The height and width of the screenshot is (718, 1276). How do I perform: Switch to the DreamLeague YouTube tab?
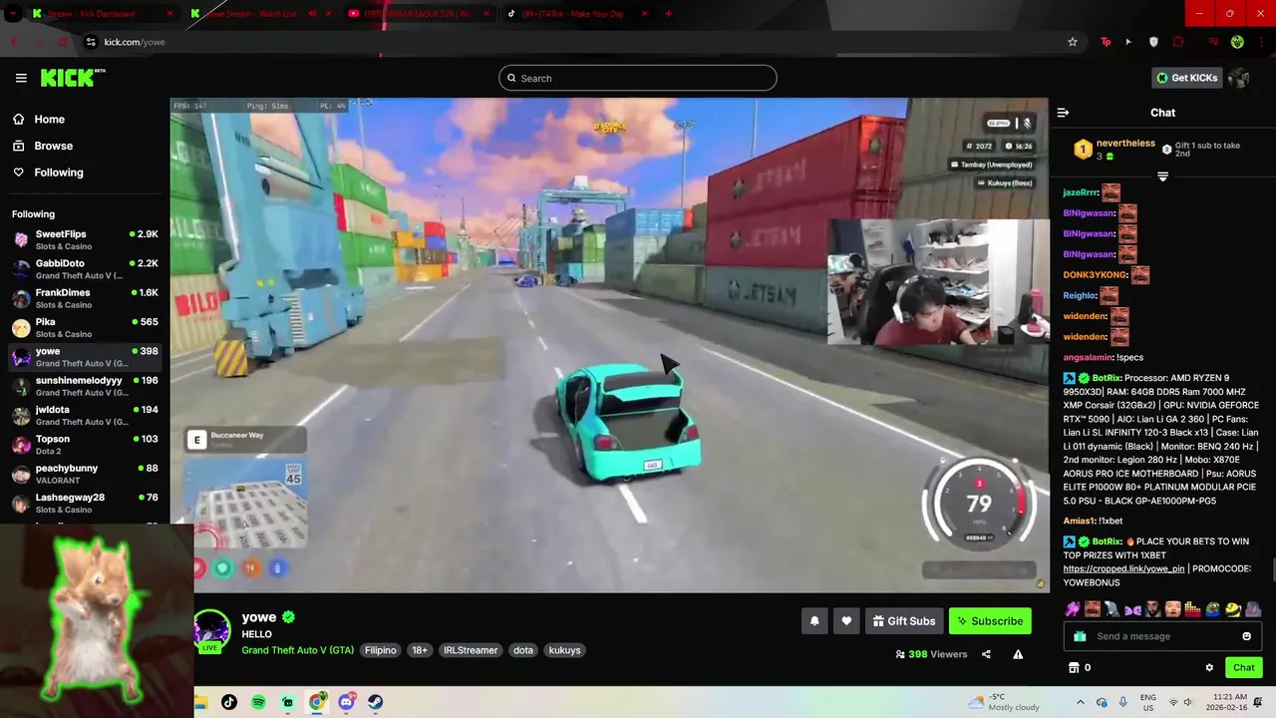click(x=418, y=14)
